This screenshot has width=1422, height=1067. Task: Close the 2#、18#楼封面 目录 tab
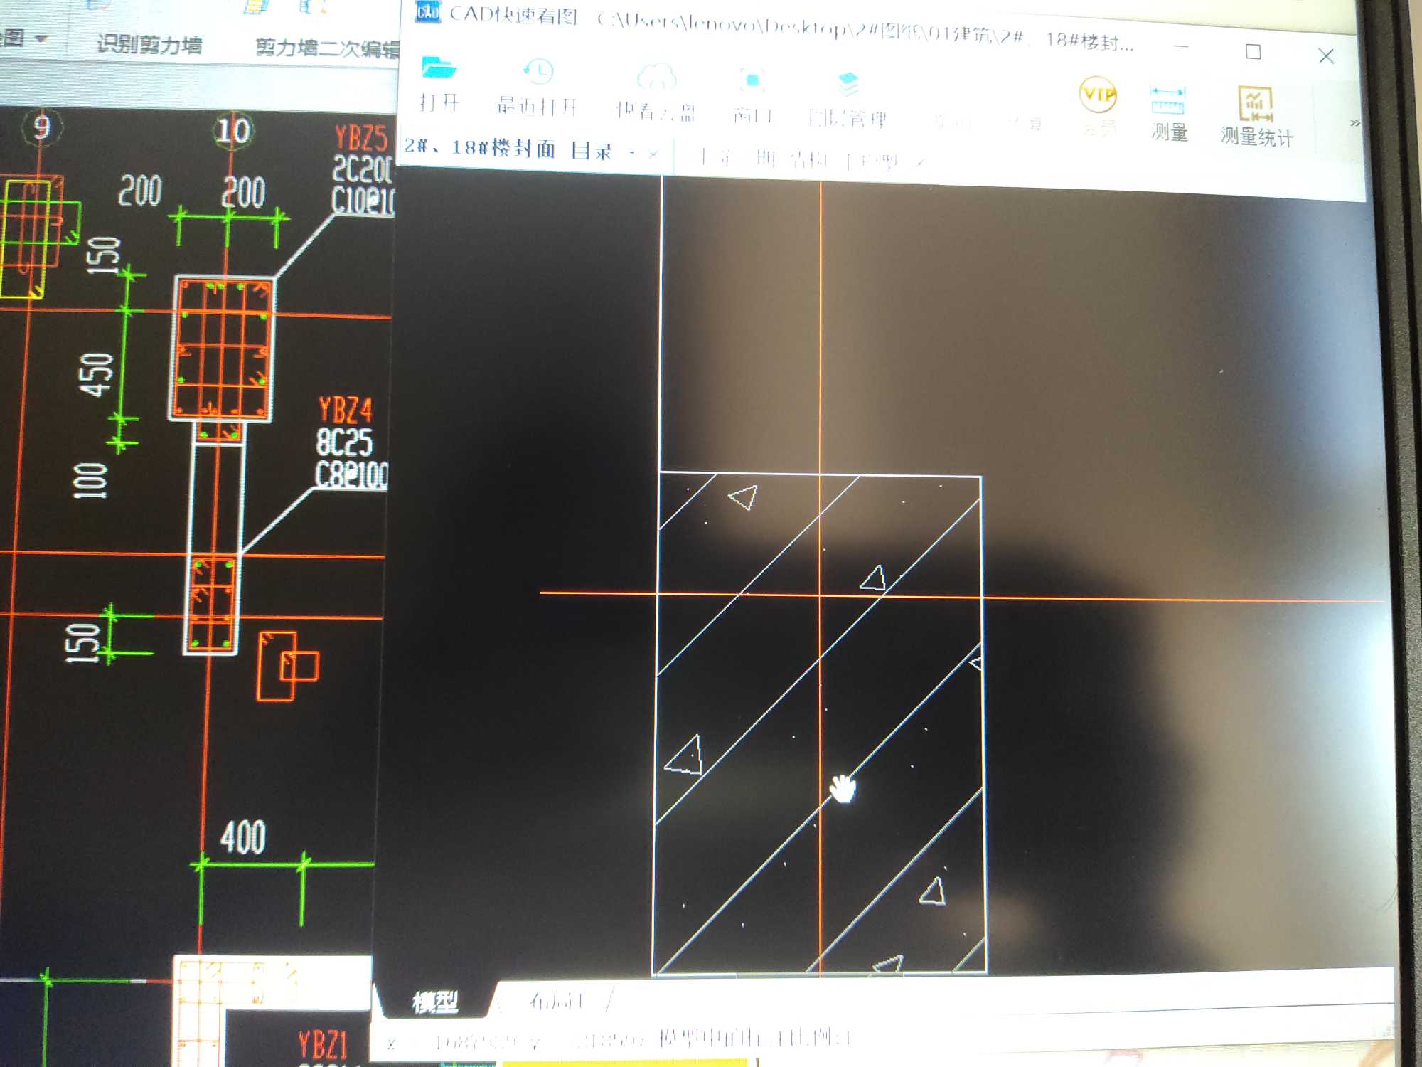pyautogui.click(x=653, y=153)
